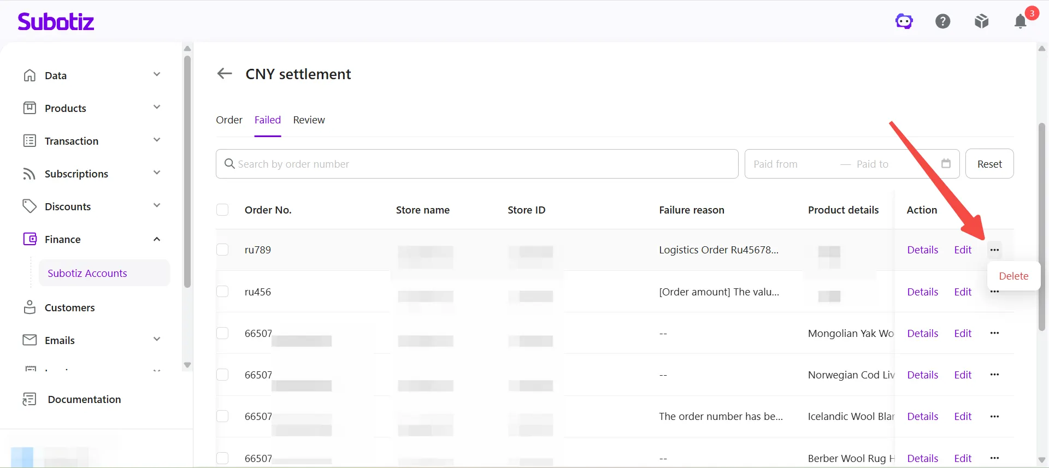The height and width of the screenshot is (468, 1049).
Task: Click the search by order number field
Action: click(x=477, y=164)
